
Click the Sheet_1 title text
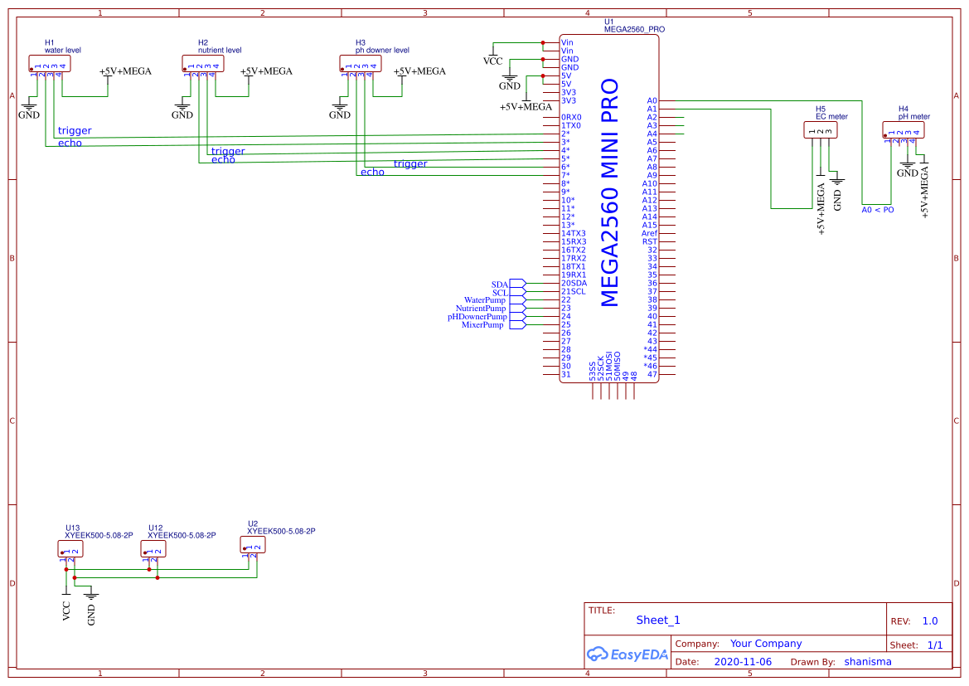[x=657, y=620]
